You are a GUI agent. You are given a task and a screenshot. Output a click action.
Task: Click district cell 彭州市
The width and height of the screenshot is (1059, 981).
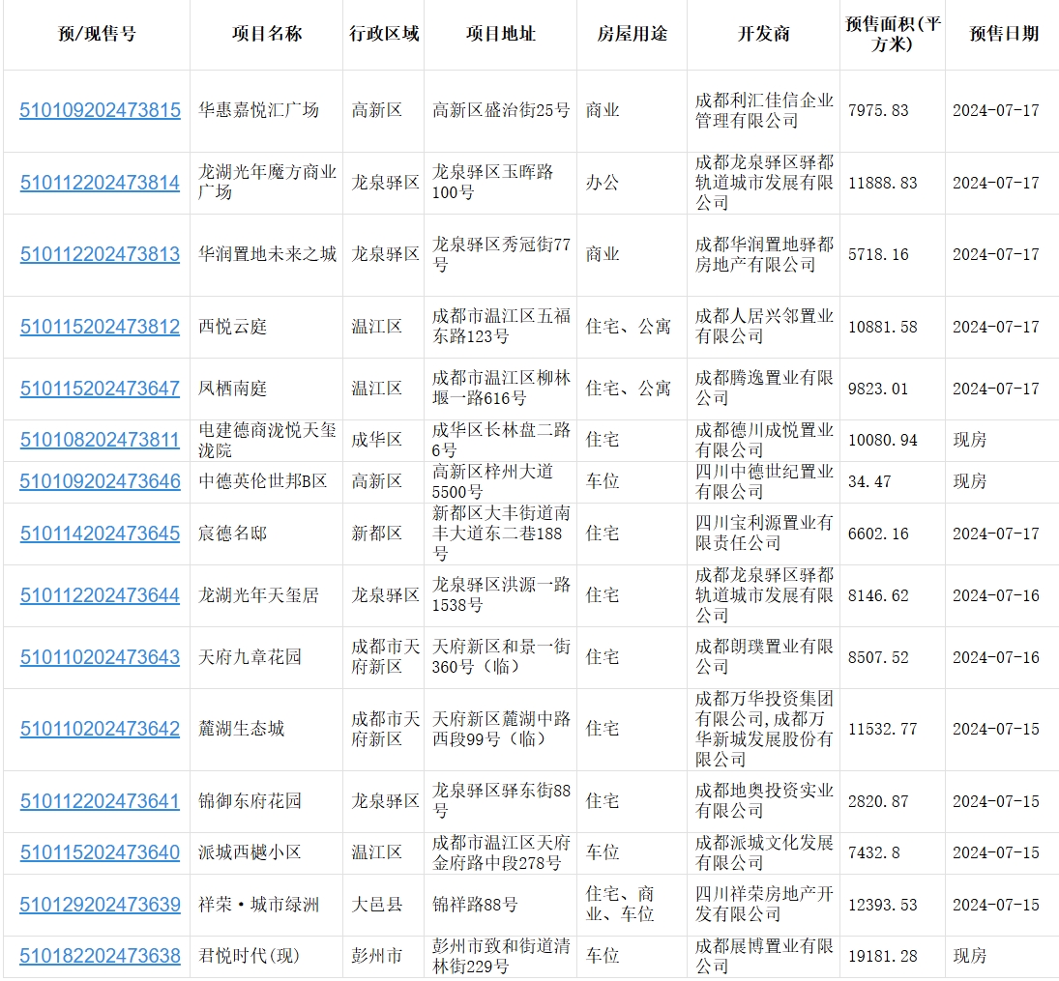377,956
